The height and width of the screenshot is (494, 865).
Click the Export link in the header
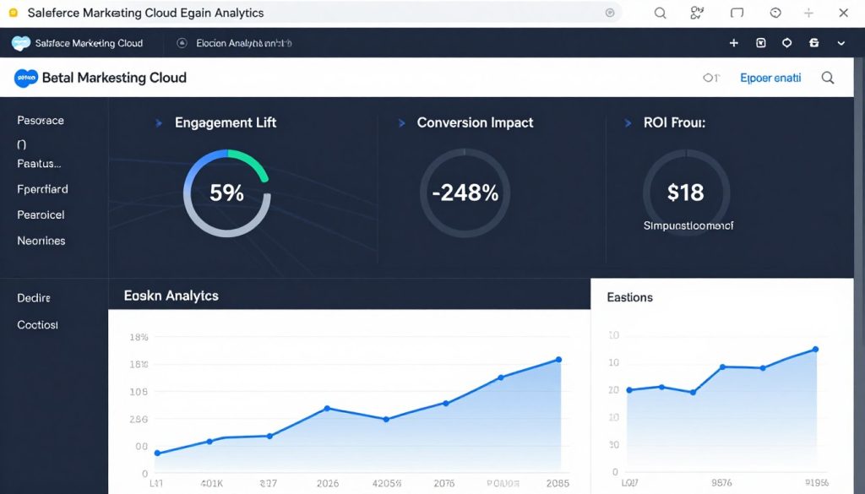tap(770, 77)
